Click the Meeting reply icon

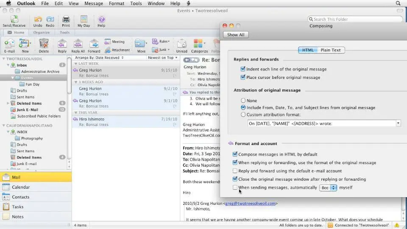114,42
